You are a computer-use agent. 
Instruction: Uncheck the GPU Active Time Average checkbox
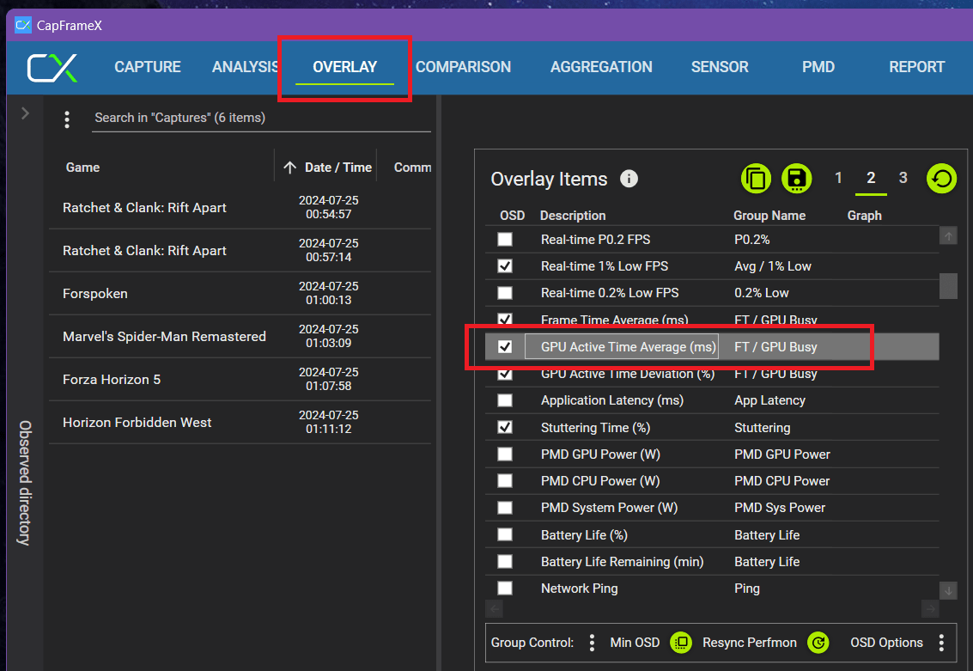505,346
